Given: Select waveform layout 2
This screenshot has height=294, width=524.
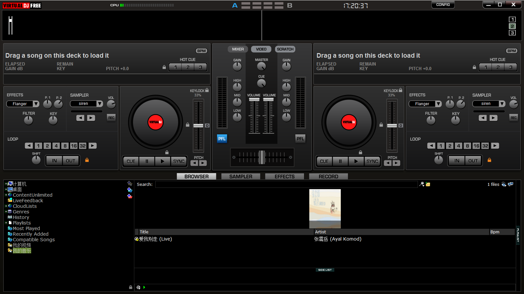Looking at the screenshot, I should pos(512,26).
